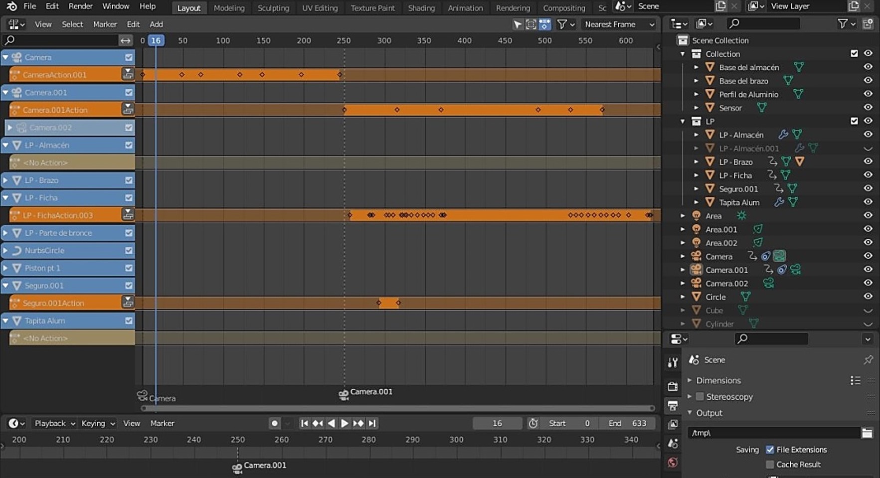The height and width of the screenshot is (478, 880).
Task: Open the Output properties tab
Action: [x=673, y=405]
